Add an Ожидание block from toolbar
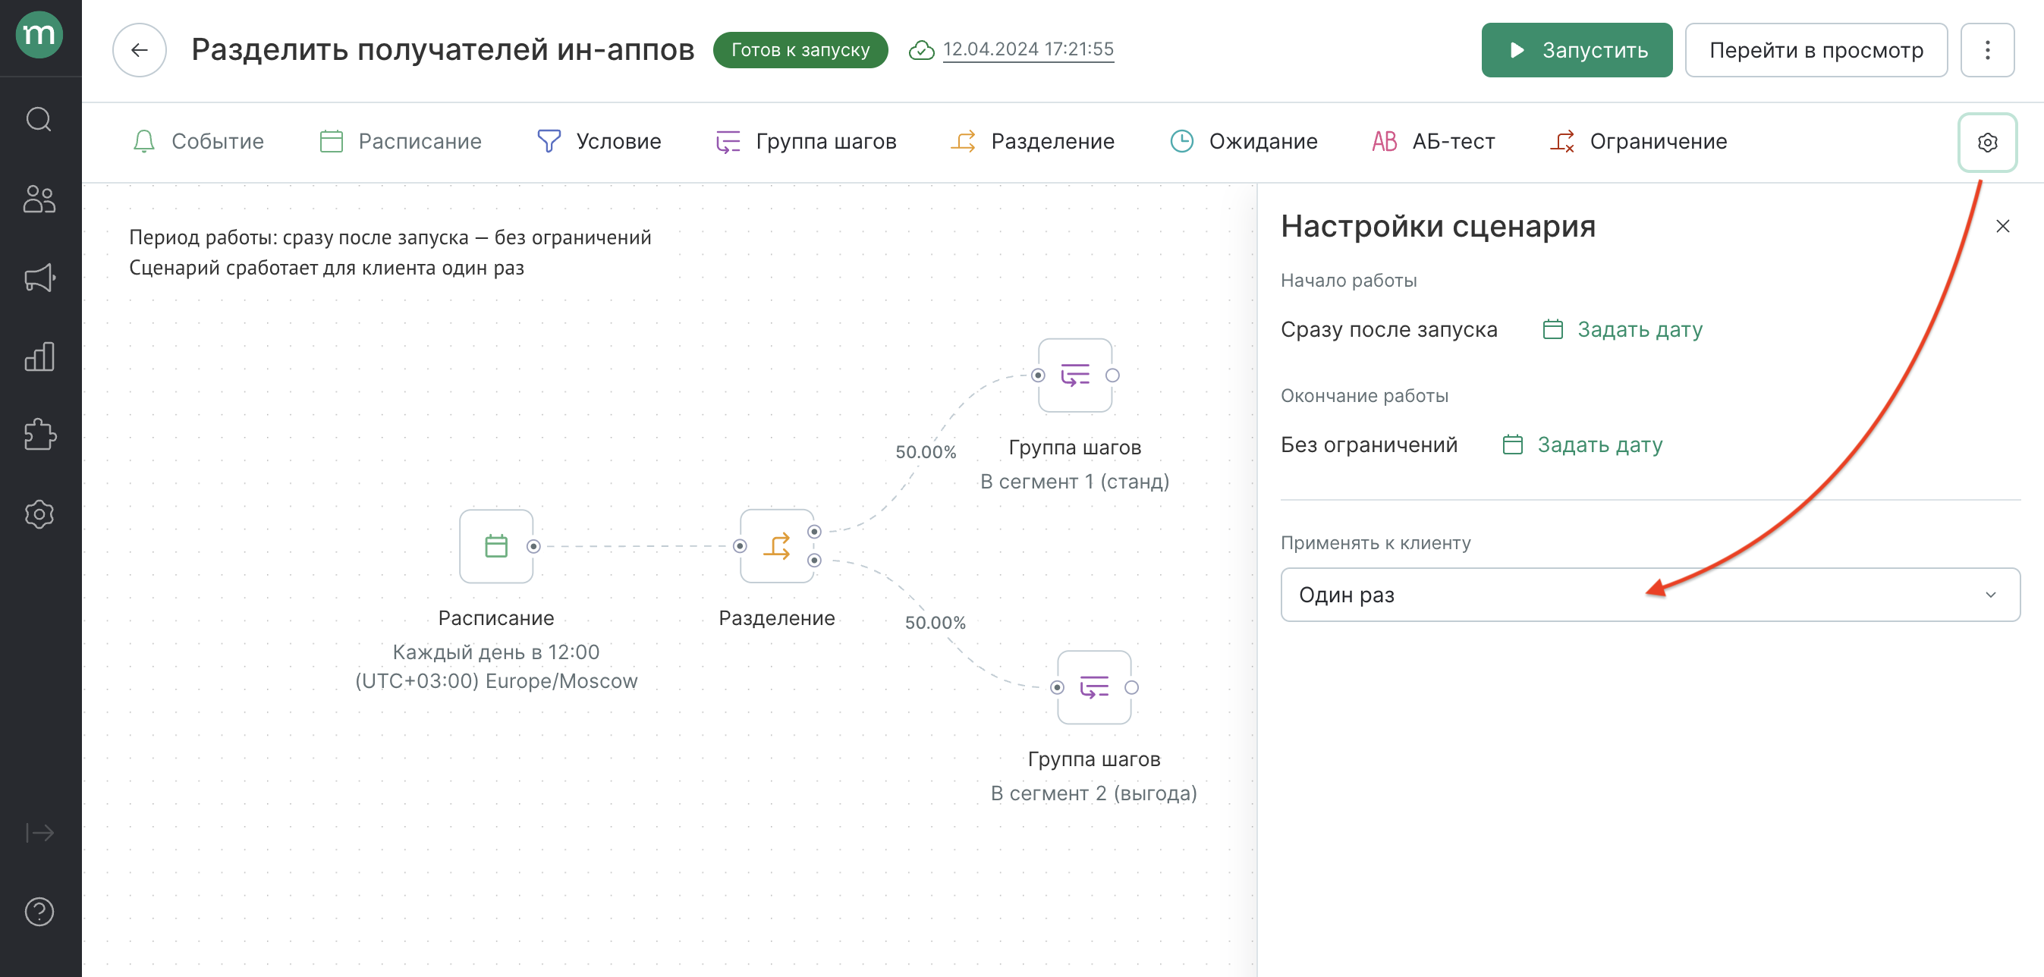This screenshot has width=2044, height=977. [x=1244, y=141]
